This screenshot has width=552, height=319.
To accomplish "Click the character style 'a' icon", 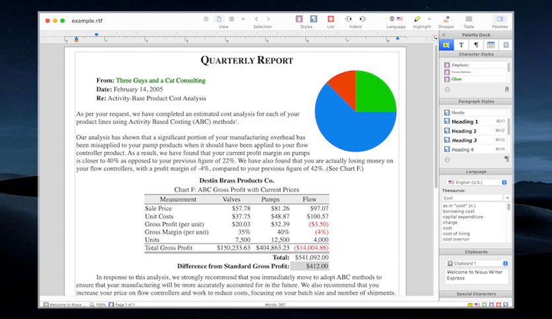I will [506, 89].
